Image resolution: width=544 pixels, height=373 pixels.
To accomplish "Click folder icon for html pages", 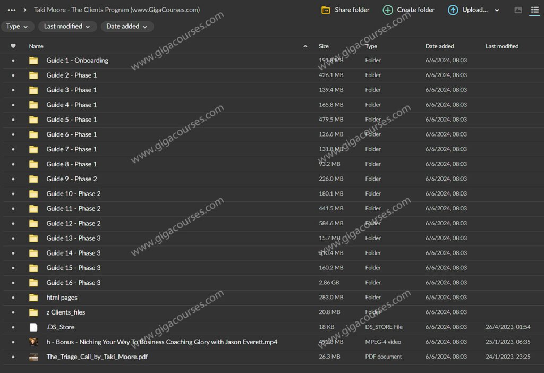I will [33, 298].
